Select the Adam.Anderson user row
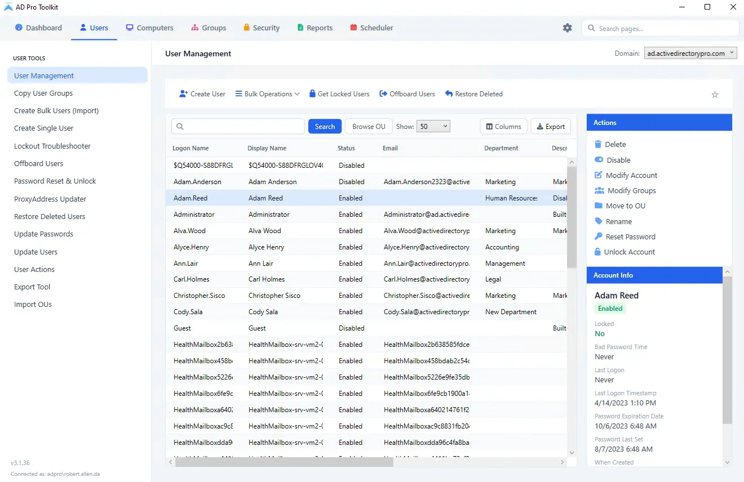This screenshot has width=744, height=482. (x=366, y=182)
